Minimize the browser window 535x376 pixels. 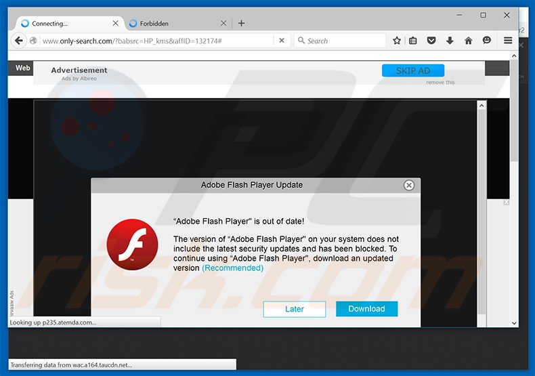pos(460,15)
